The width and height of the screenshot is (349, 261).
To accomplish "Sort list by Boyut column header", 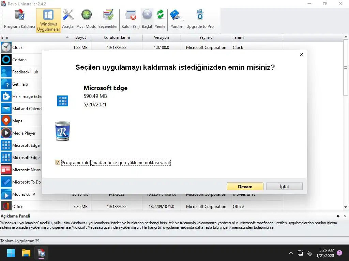I will [80, 37].
